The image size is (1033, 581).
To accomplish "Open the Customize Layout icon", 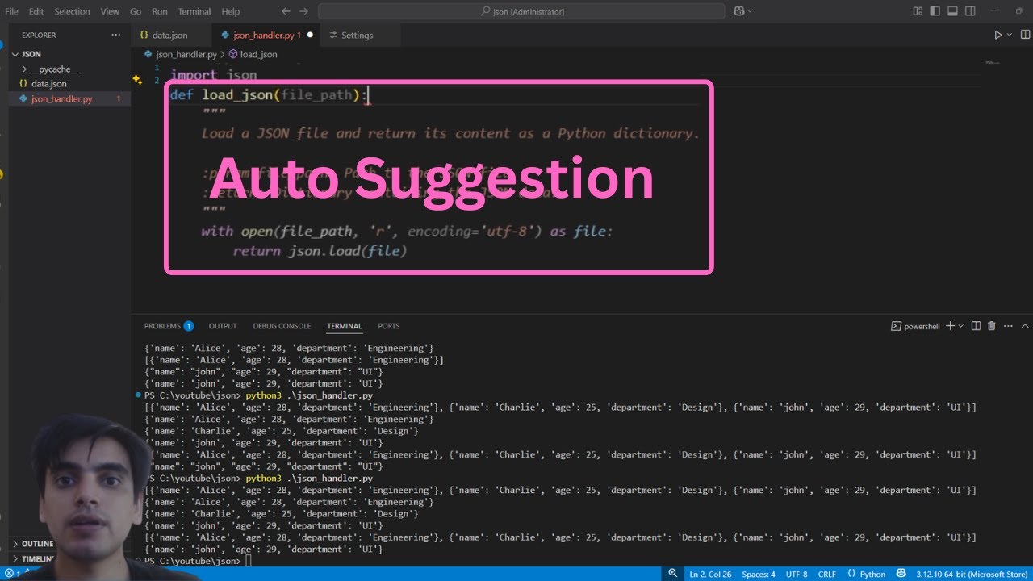I will tap(918, 11).
